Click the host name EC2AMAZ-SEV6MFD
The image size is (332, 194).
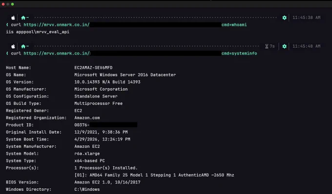[93, 67]
